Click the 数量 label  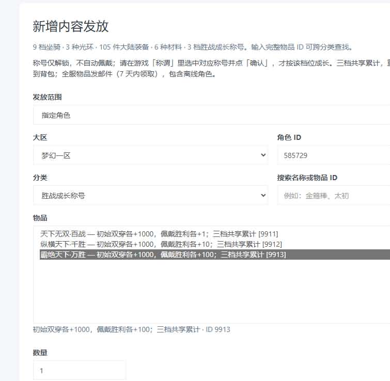coord(40,353)
